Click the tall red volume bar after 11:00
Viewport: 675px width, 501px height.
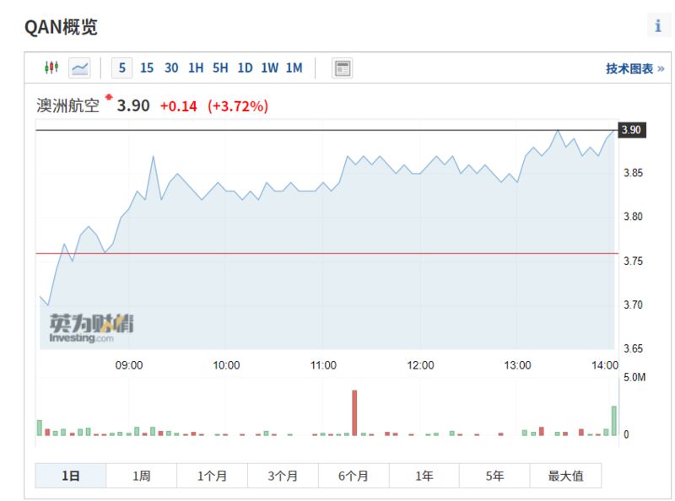click(354, 412)
